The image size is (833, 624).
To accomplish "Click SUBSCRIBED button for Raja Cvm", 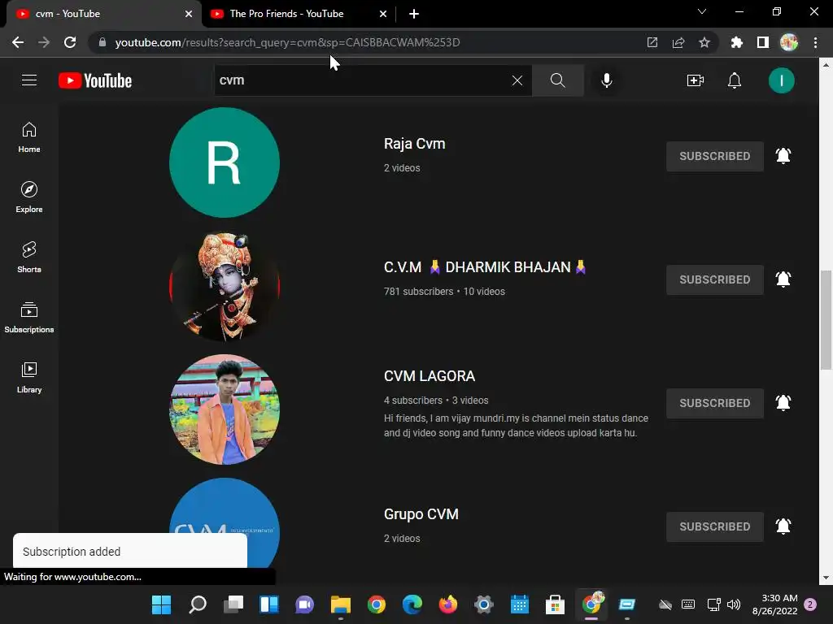I will coord(714,156).
